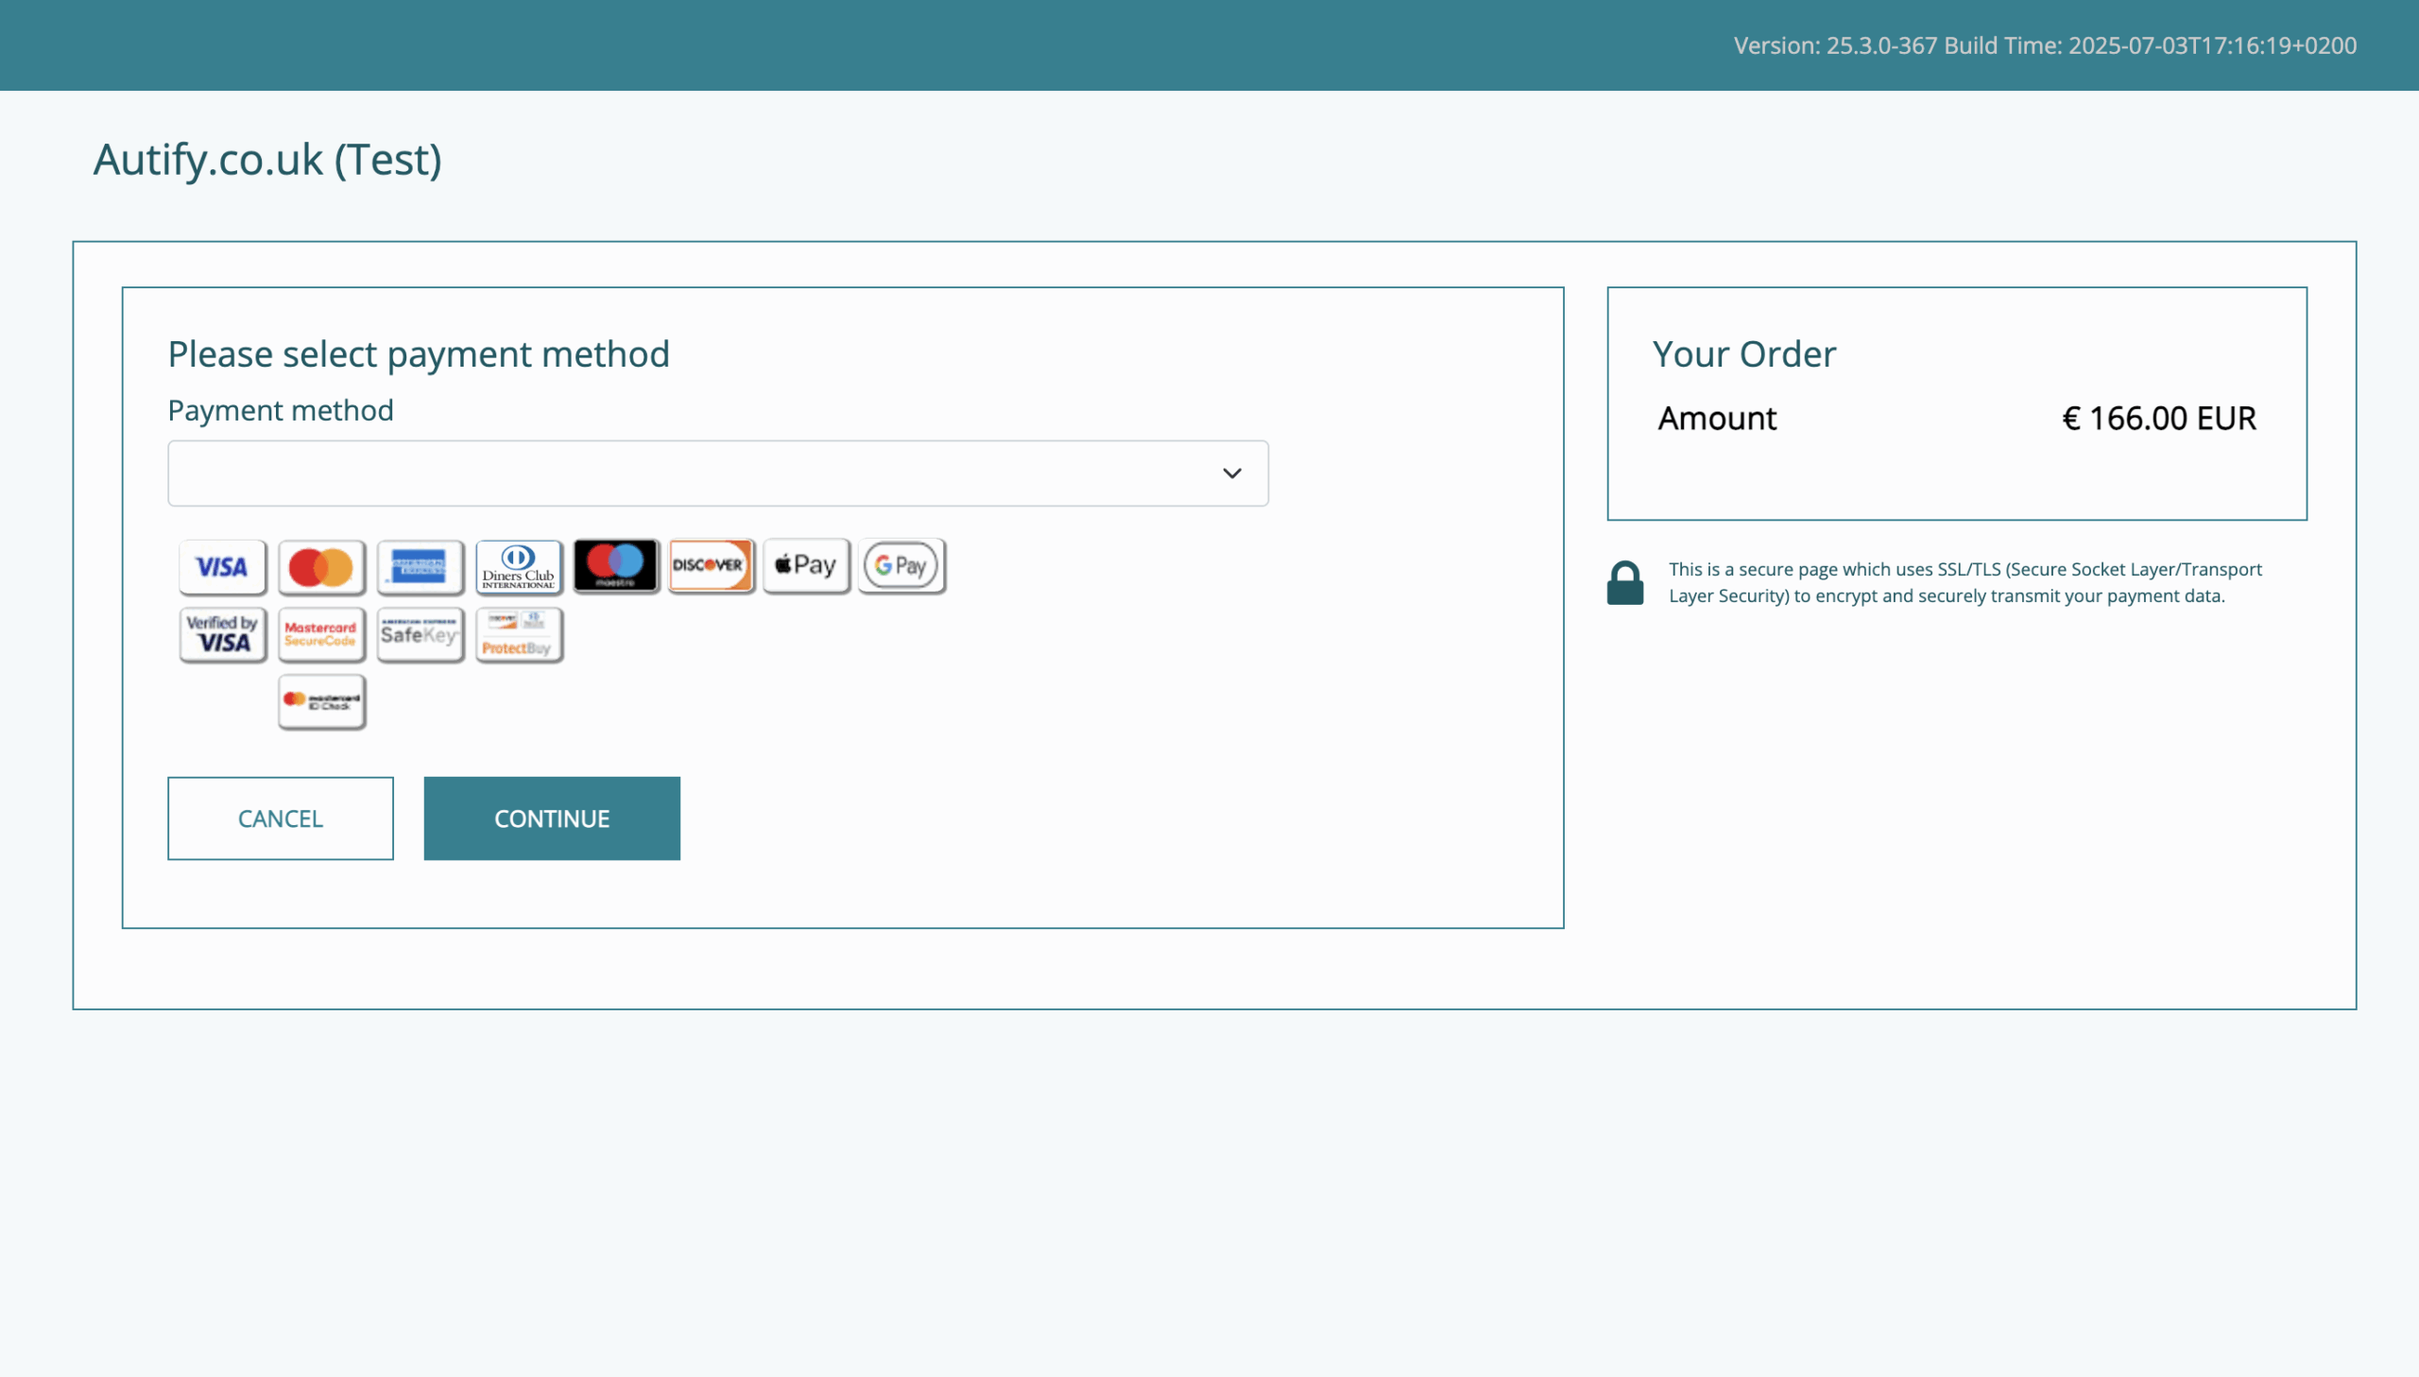2419x1377 pixels.
Task: Open the Payment method dropdown
Action: pyautogui.click(x=718, y=473)
